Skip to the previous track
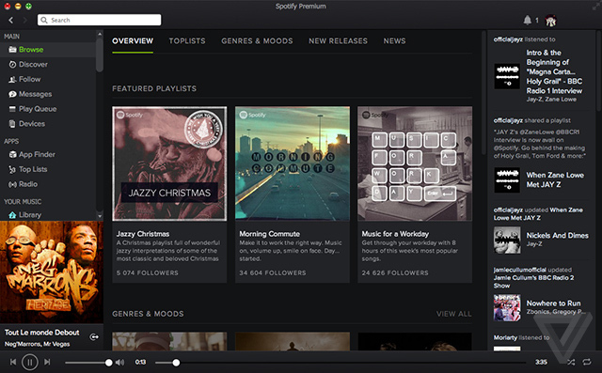The width and height of the screenshot is (602, 373). pyautogui.click(x=13, y=362)
